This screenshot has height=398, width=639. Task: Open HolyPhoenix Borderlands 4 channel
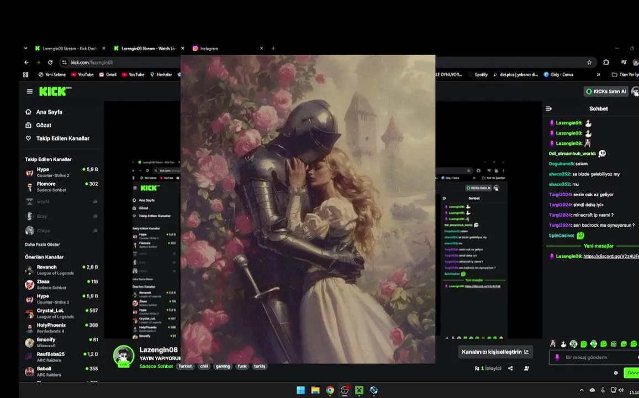[x=61, y=328]
